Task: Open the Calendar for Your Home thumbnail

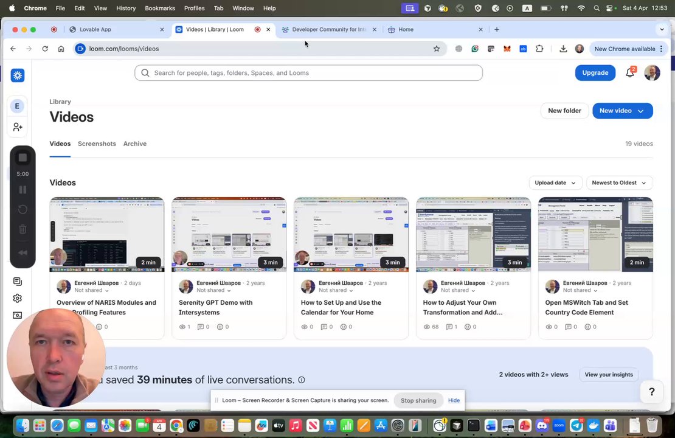Action: (x=351, y=235)
